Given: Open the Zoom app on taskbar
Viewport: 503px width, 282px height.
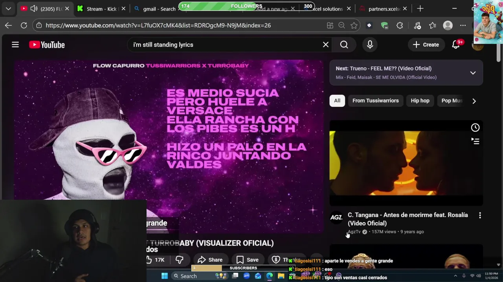Looking at the screenshot, I should tap(246, 276).
